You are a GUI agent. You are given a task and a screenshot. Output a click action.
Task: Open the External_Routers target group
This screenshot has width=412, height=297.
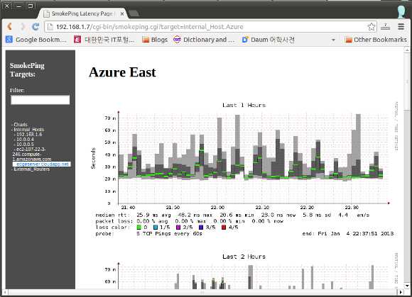click(x=32, y=169)
